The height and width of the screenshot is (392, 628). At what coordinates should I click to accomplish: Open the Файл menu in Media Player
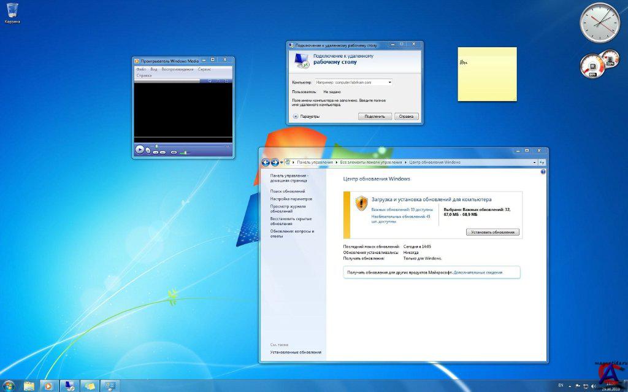pos(141,69)
